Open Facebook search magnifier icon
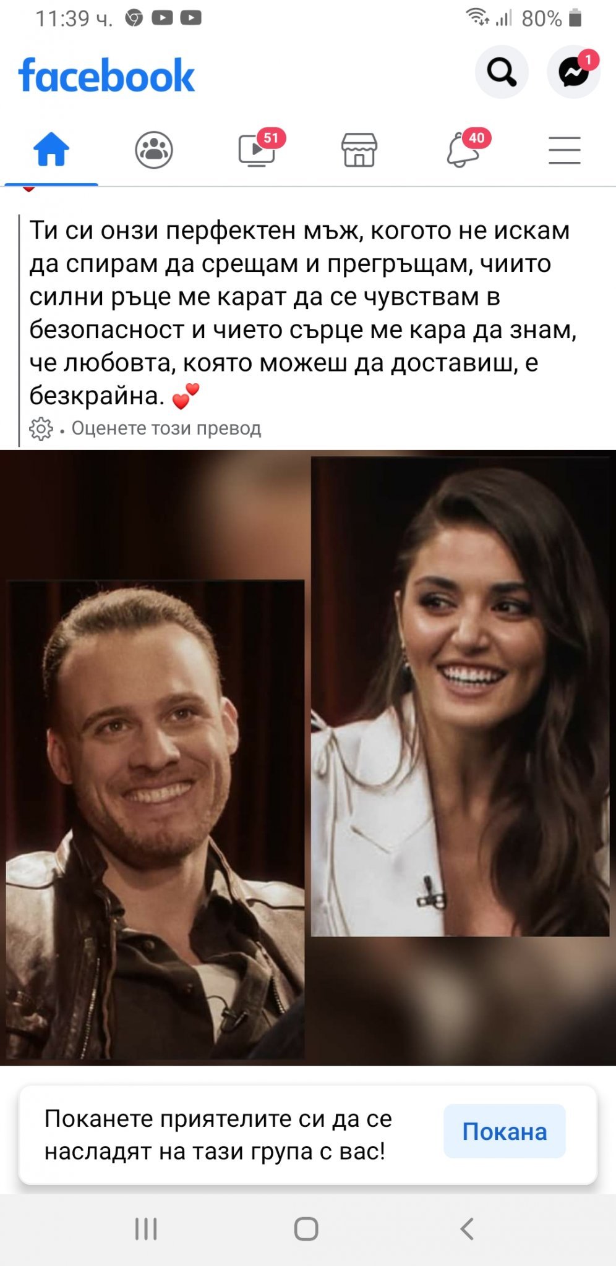The height and width of the screenshot is (1266, 616). (x=502, y=72)
